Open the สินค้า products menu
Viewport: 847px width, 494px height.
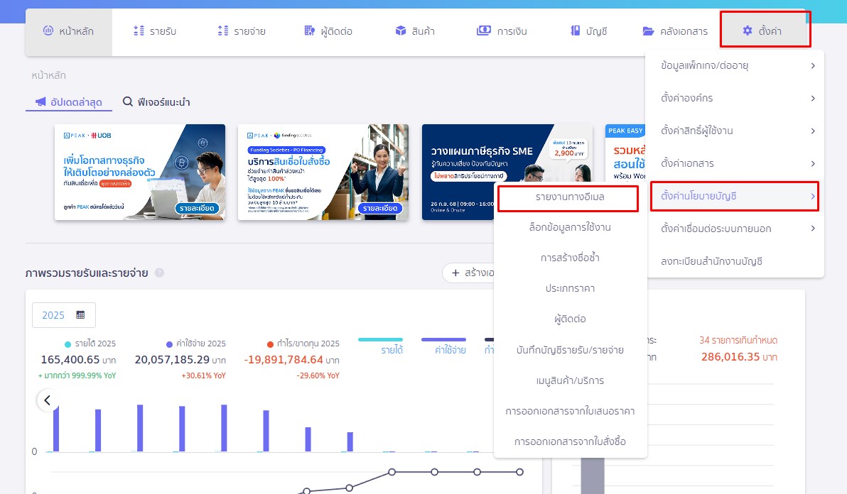point(415,31)
